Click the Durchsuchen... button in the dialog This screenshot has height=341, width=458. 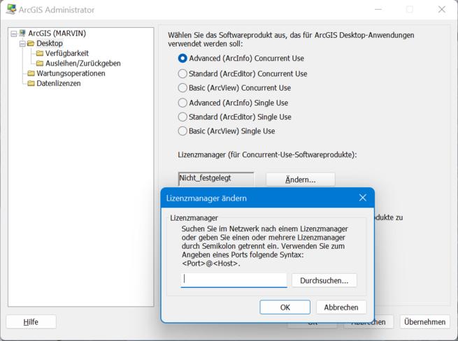(324, 281)
